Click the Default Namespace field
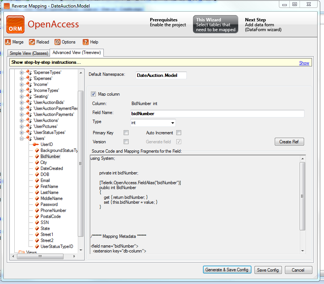 coord(161,75)
